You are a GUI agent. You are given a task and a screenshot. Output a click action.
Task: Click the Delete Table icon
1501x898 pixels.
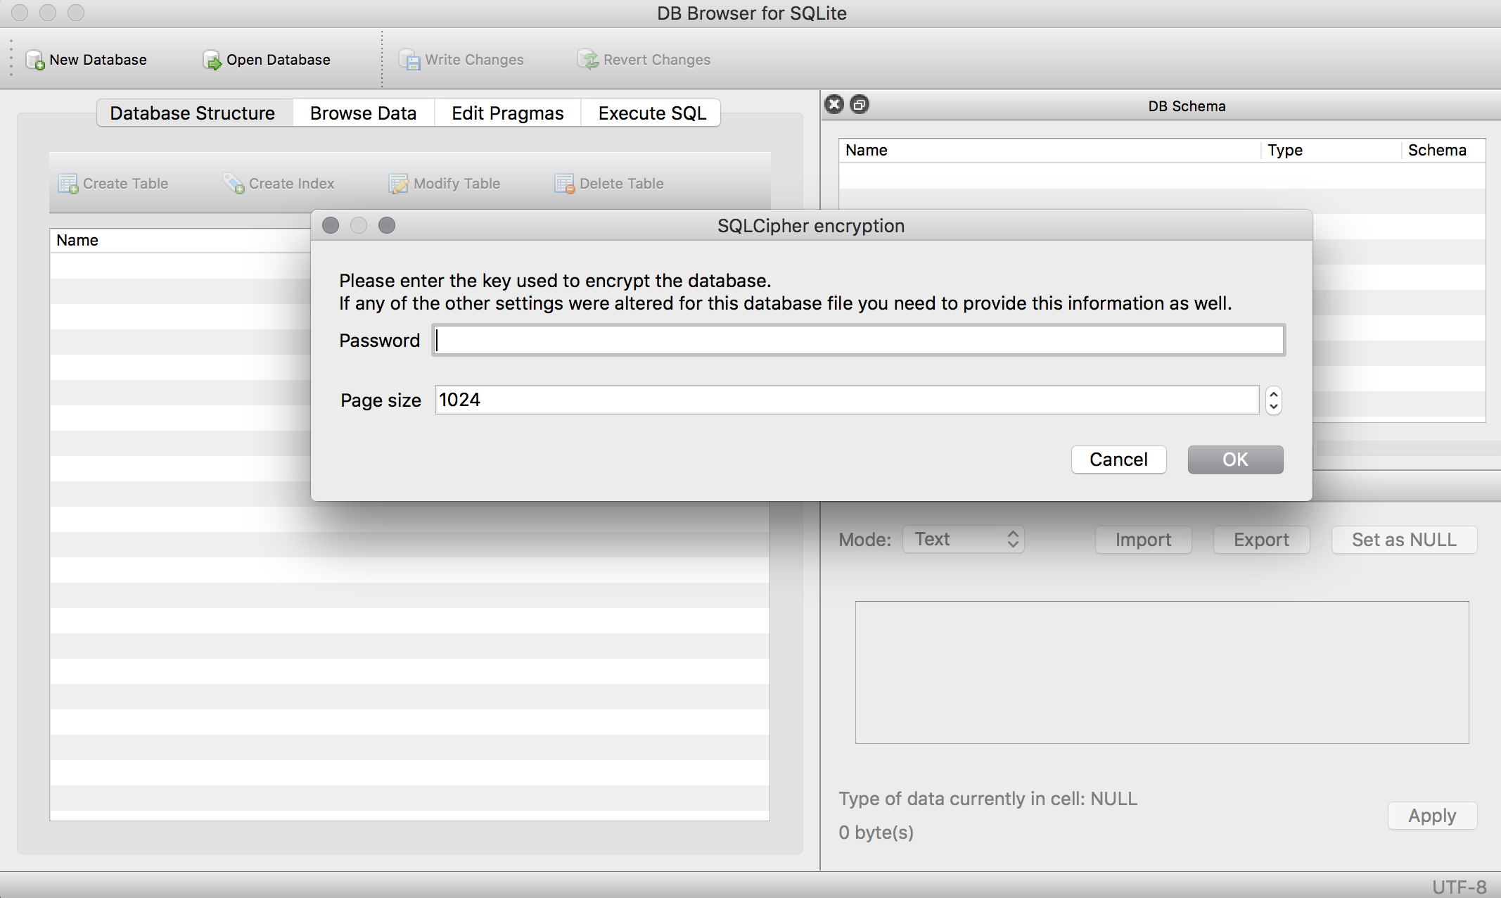[565, 184]
